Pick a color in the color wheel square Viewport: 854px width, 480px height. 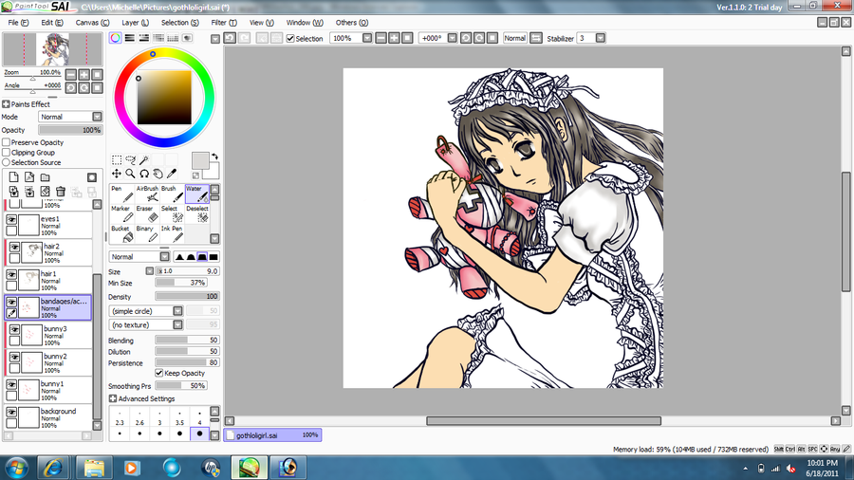[x=164, y=98]
